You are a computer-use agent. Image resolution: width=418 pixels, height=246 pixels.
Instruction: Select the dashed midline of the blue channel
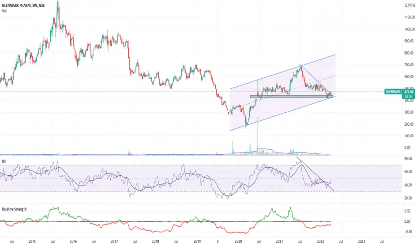(283, 92)
